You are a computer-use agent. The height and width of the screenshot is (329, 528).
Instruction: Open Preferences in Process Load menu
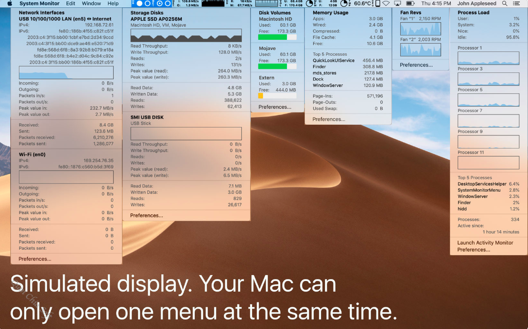tap(474, 249)
